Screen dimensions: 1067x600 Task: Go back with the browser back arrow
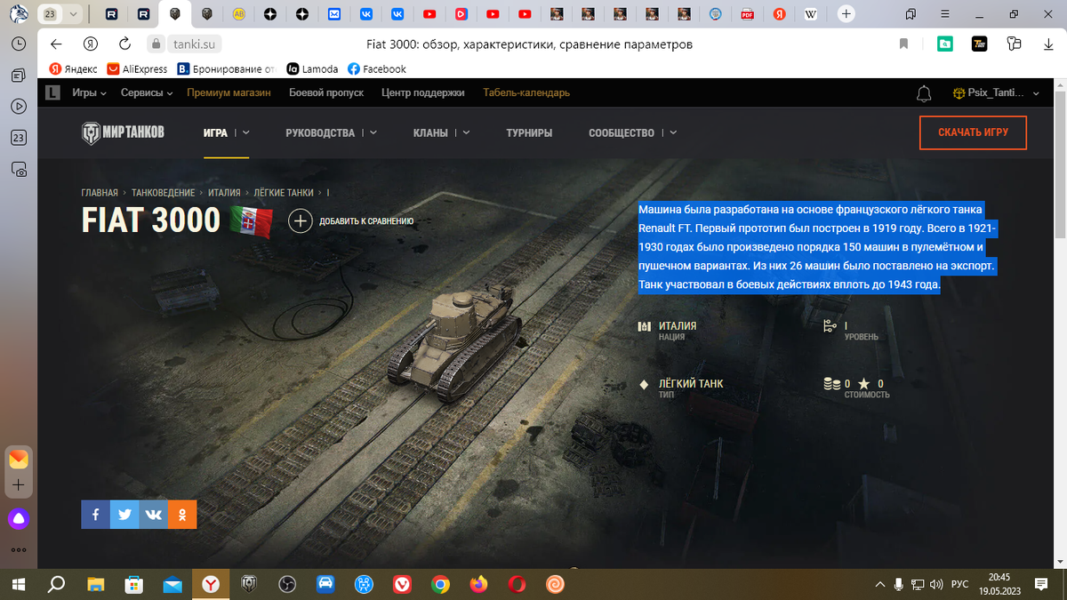57,44
